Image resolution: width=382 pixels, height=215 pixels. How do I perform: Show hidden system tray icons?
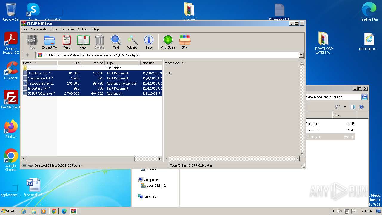pyautogui.click(x=333, y=211)
